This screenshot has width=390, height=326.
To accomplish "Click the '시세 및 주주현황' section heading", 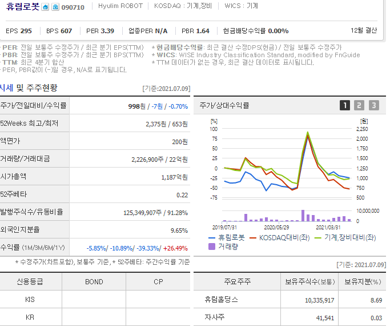I will click(29, 88).
